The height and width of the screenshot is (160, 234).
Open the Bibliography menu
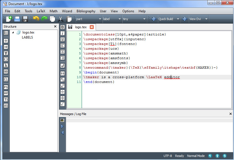pos(86,11)
